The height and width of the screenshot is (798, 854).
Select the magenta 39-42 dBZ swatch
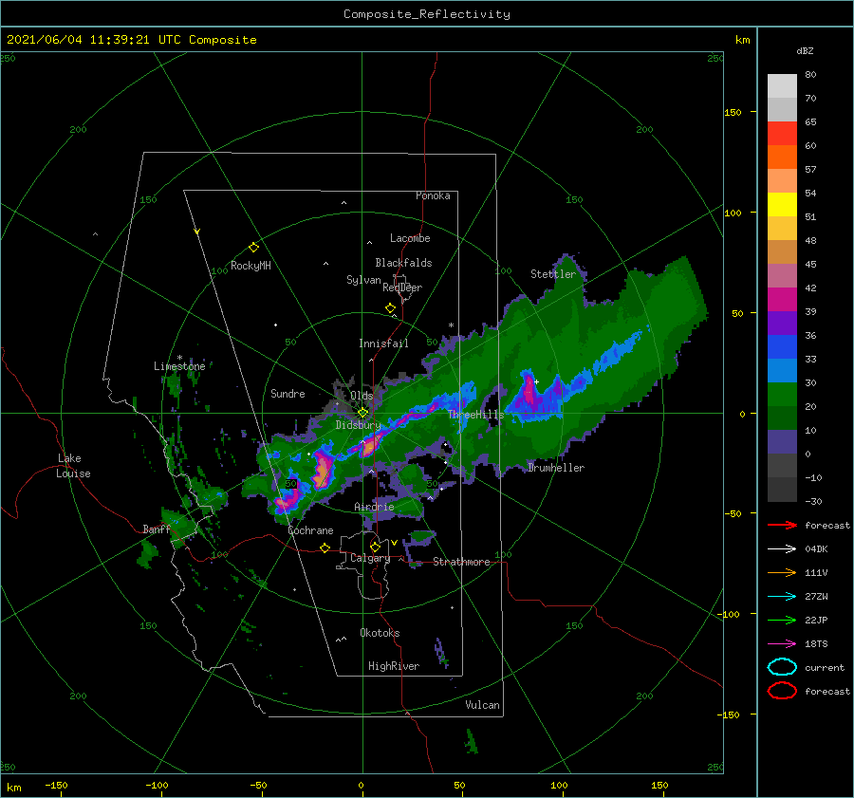point(782,300)
